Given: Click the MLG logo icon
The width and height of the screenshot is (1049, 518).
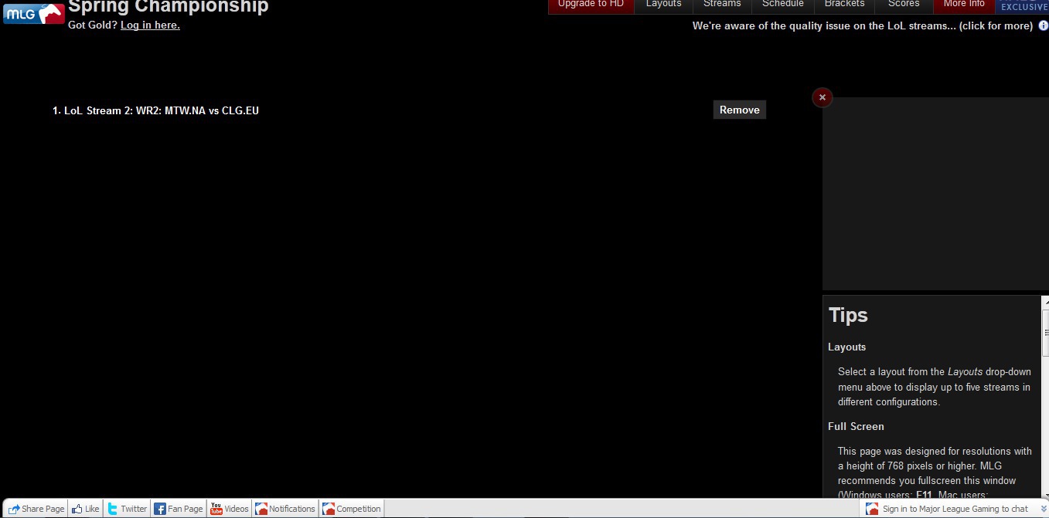Looking at the screenshot, I should pyautogui.click(x=34, y=14).
